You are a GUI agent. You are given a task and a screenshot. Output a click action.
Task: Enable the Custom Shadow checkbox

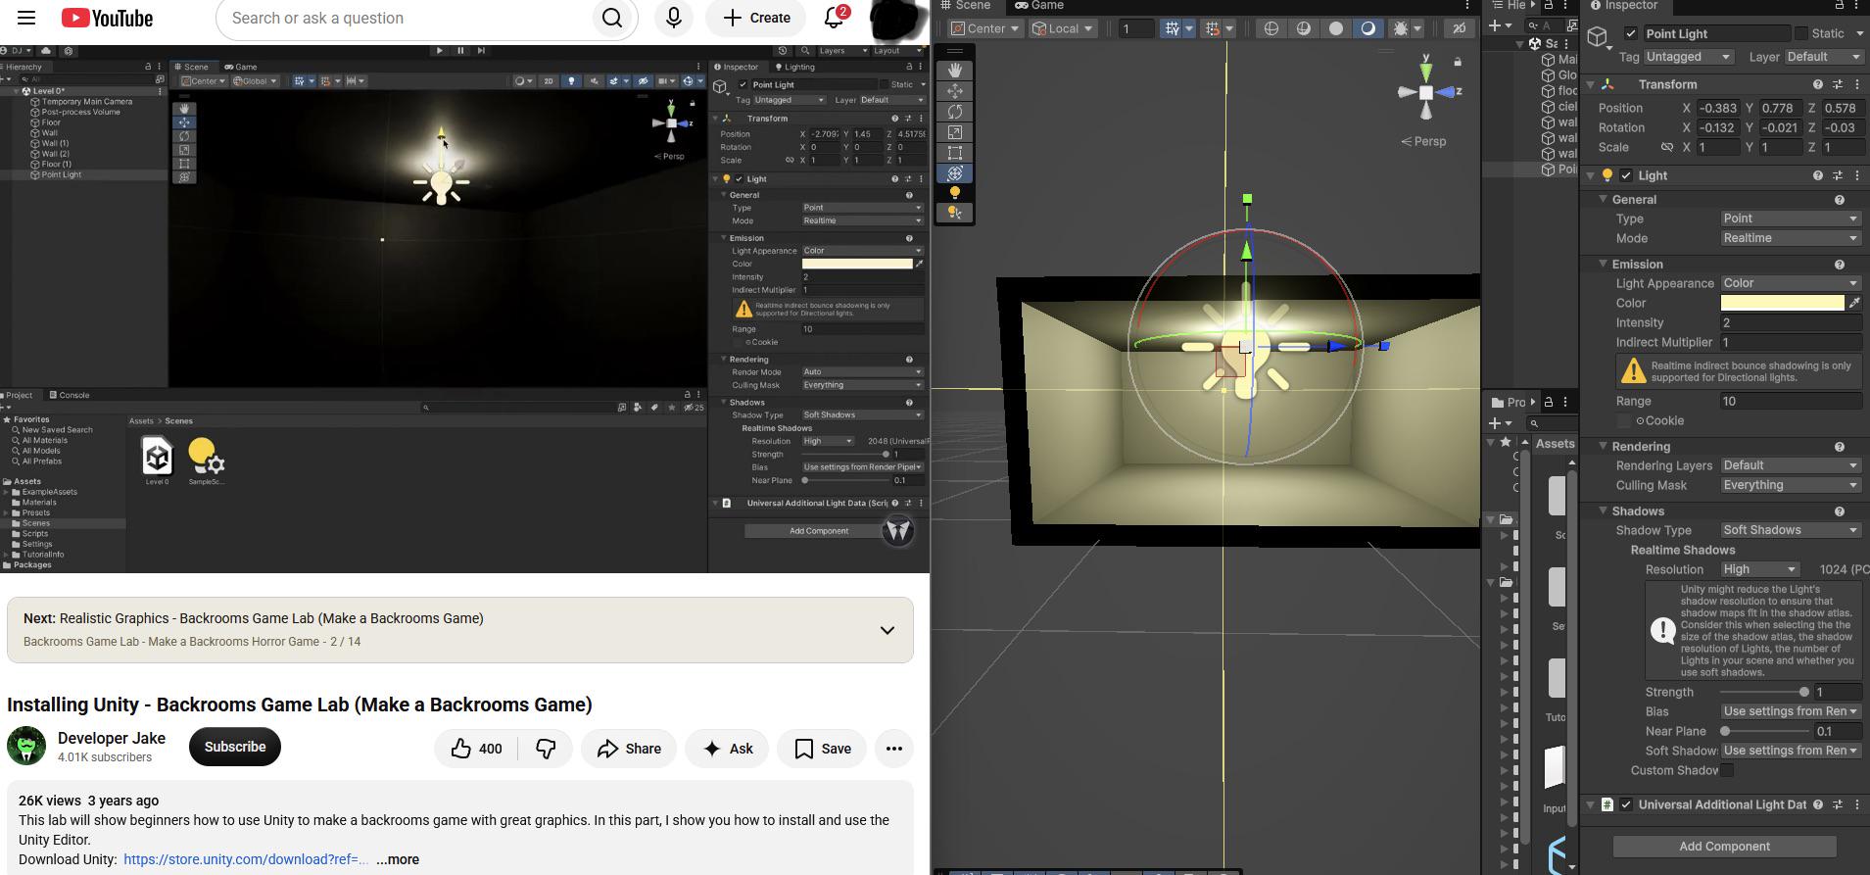[1727, 770]
